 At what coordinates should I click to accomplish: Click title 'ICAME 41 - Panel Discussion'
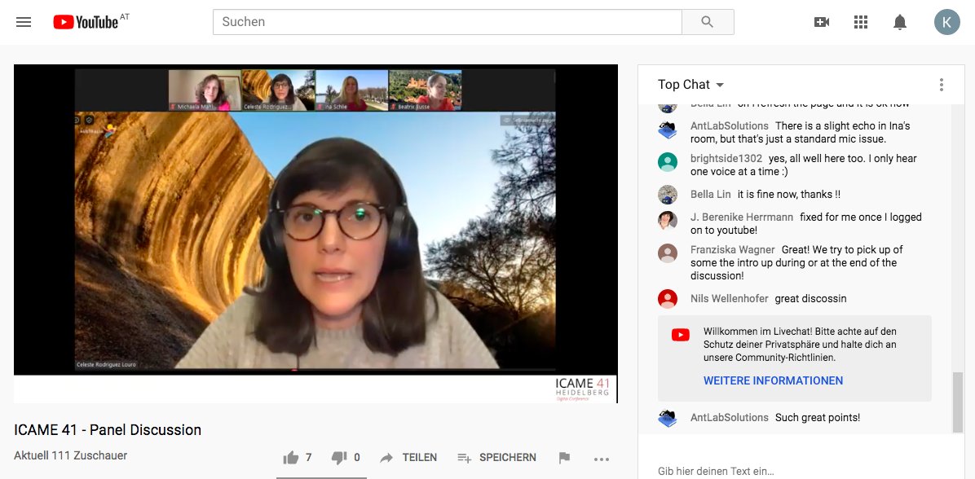pyautogui.click(x=108, y=430)
